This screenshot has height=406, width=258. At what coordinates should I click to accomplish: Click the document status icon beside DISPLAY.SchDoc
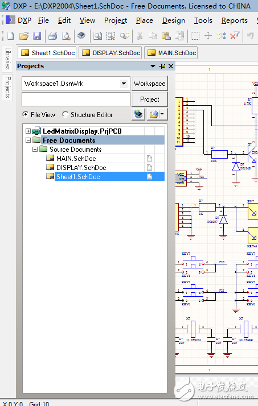149,168
